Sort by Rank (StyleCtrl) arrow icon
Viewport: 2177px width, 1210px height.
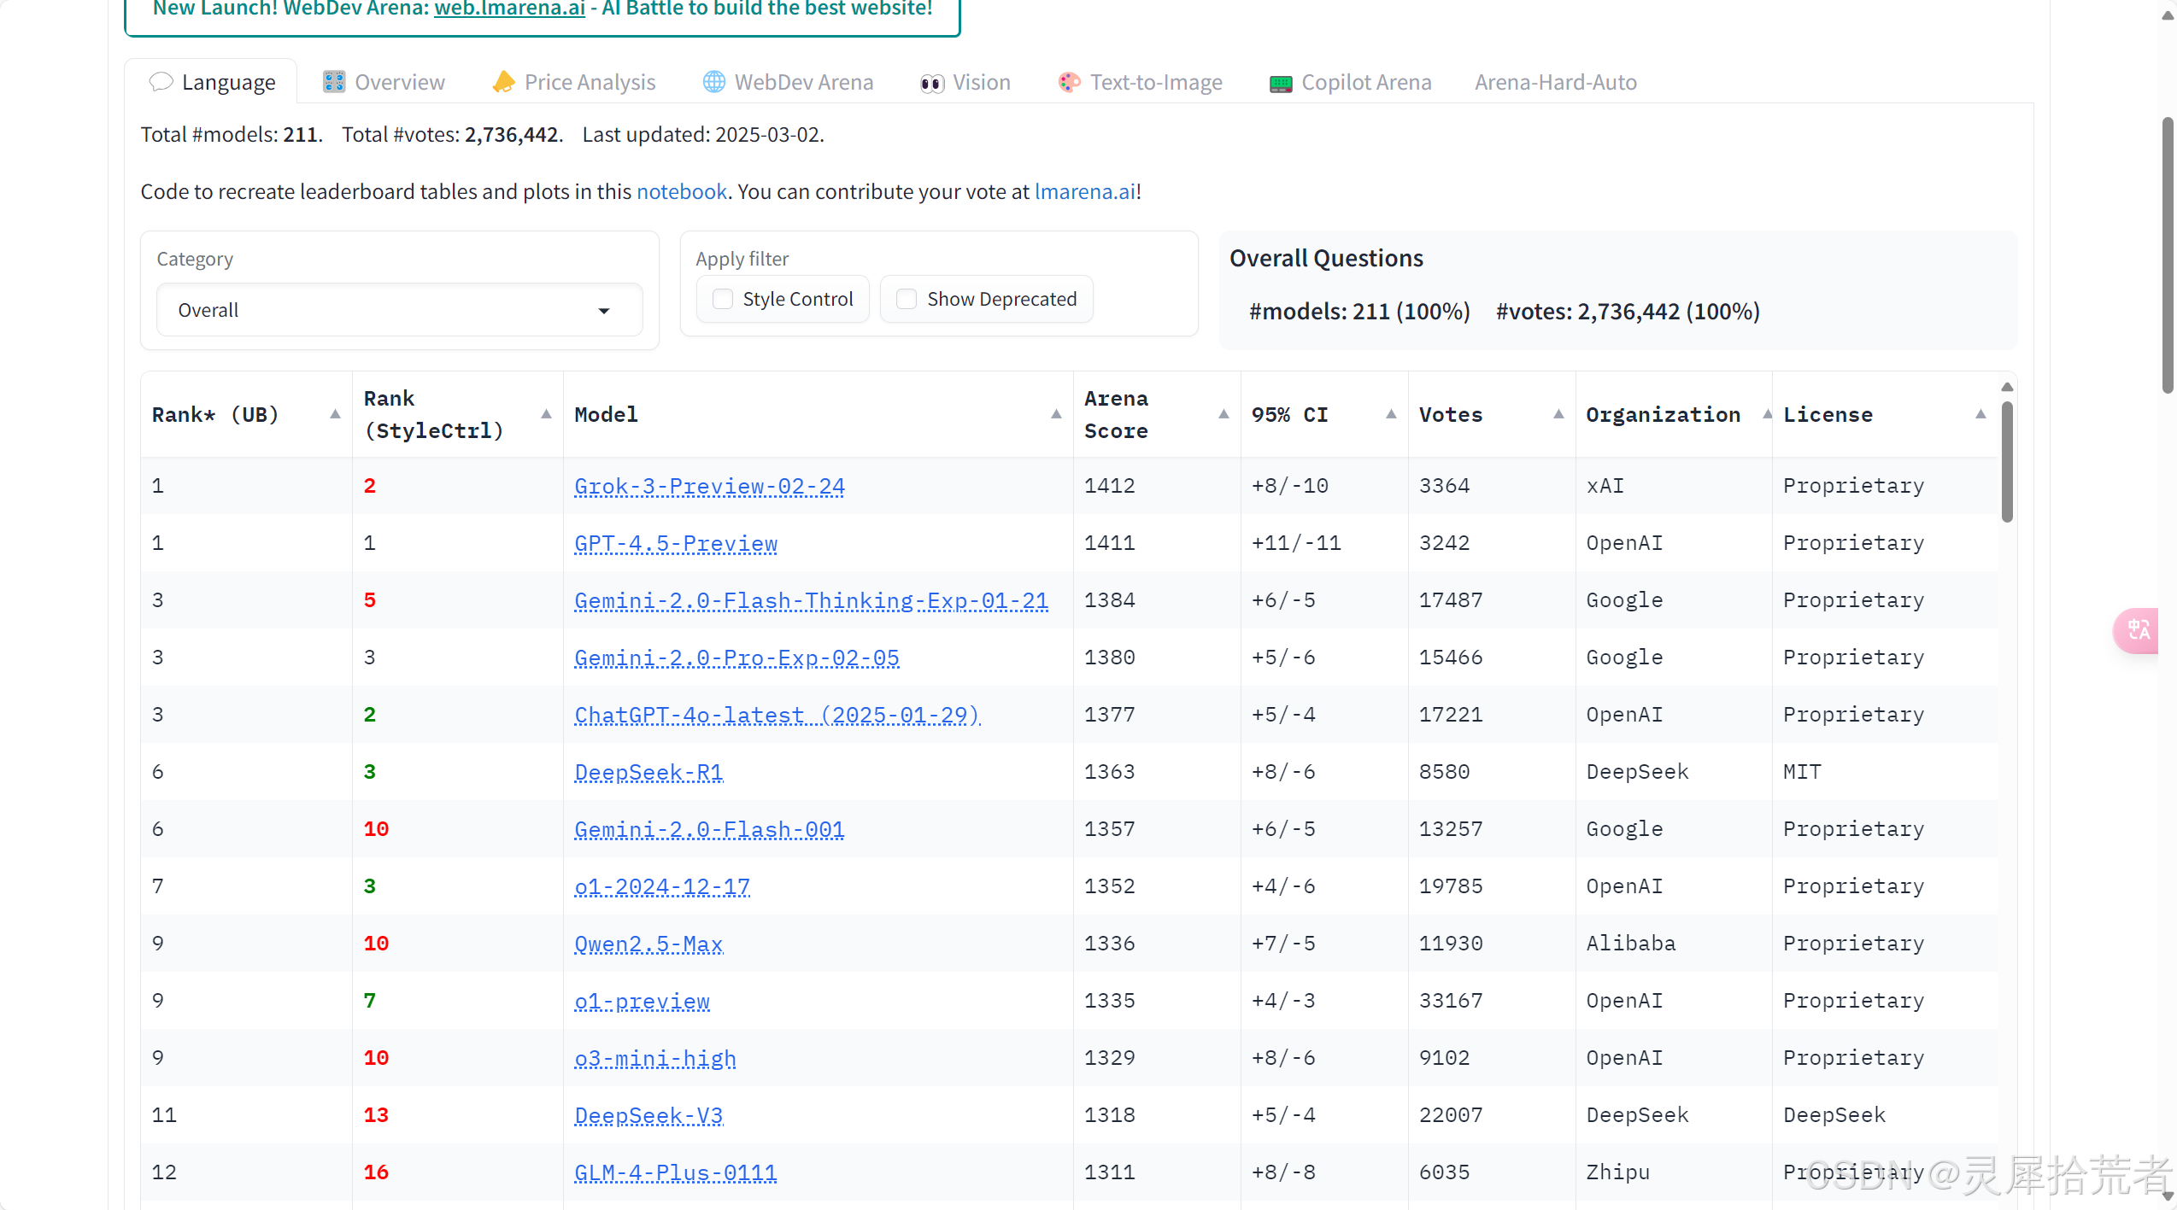pos(546,414)
